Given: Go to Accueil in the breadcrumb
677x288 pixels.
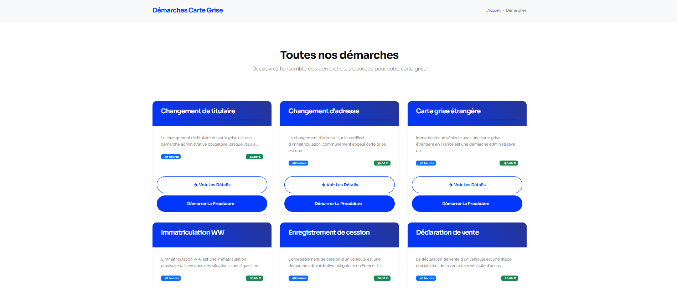Looking at the screenshot, I should coord(493,10).
